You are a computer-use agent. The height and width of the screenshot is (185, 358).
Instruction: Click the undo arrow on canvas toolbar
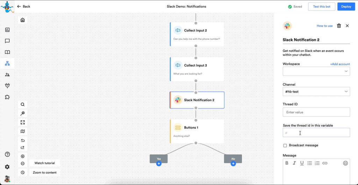click(x=23, y=140)
